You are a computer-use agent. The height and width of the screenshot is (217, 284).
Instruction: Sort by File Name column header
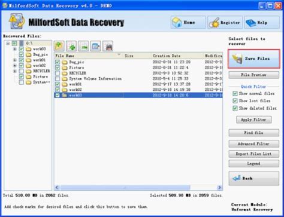point(89,56)
